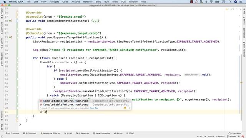Open the Apple menu
This screenshot has width=246, height=138.
tap(5, 2)
